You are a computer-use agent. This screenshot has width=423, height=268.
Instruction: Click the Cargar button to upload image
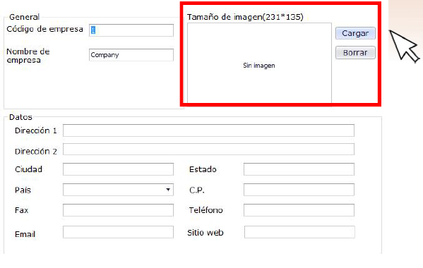355,33
